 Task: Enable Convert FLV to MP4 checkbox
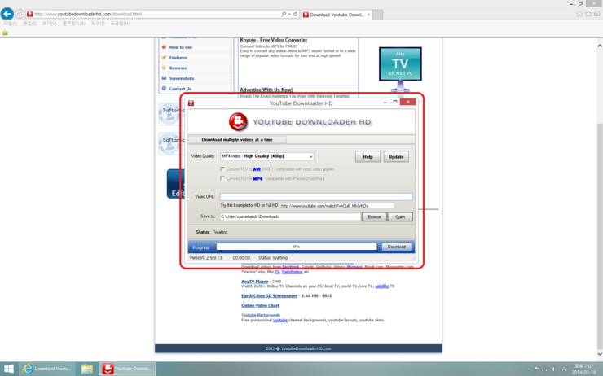click(222, 178)
